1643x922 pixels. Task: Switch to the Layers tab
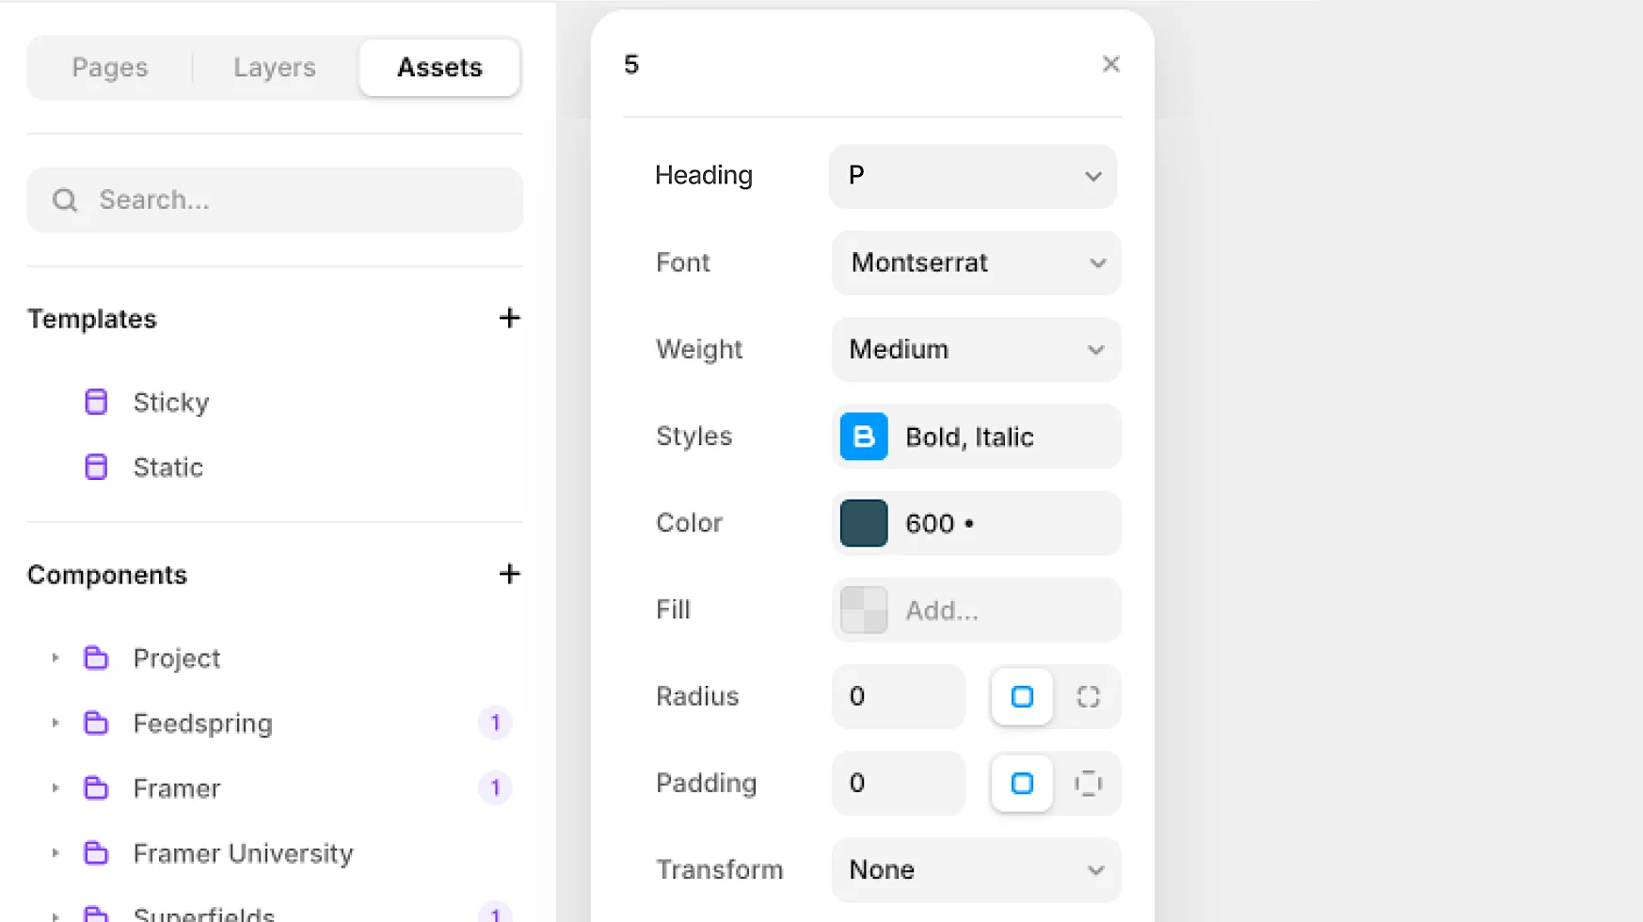coord(274,67)
